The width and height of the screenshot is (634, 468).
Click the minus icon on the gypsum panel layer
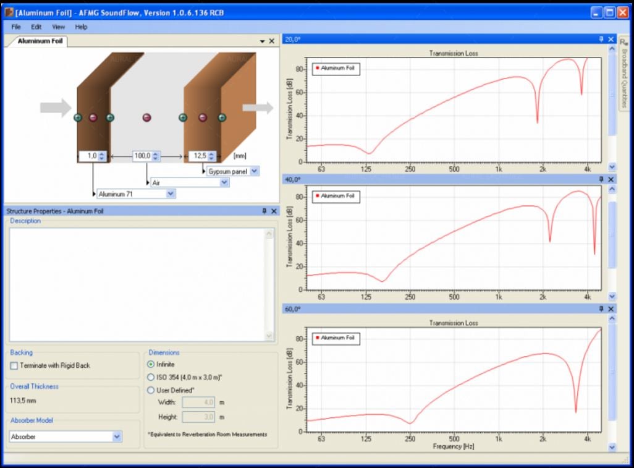pyautogui.click(x=203, y=117)
